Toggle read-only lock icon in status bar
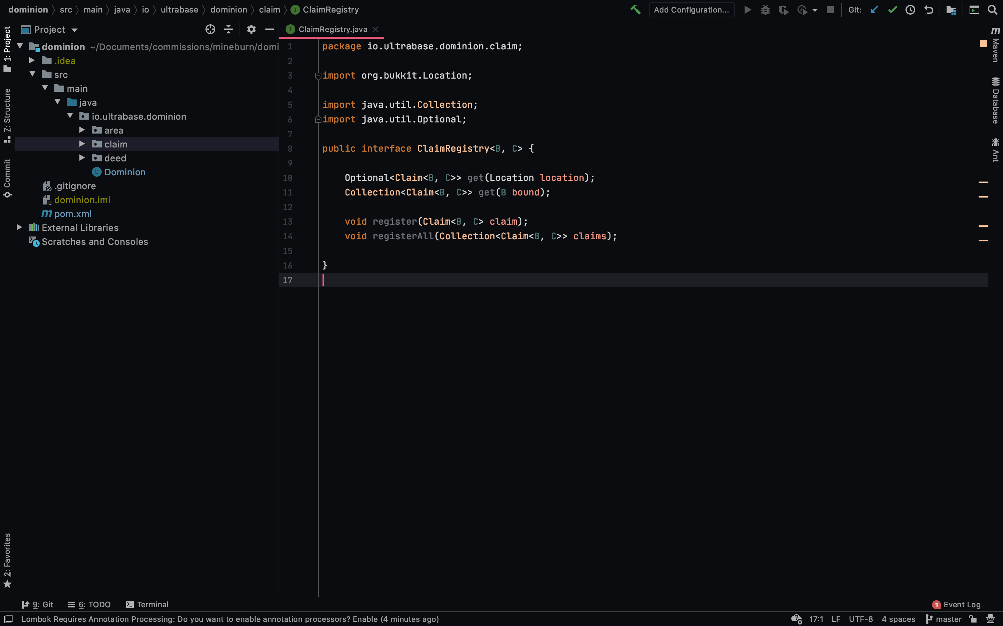1003x626 pixels. [x=973, y=619]
